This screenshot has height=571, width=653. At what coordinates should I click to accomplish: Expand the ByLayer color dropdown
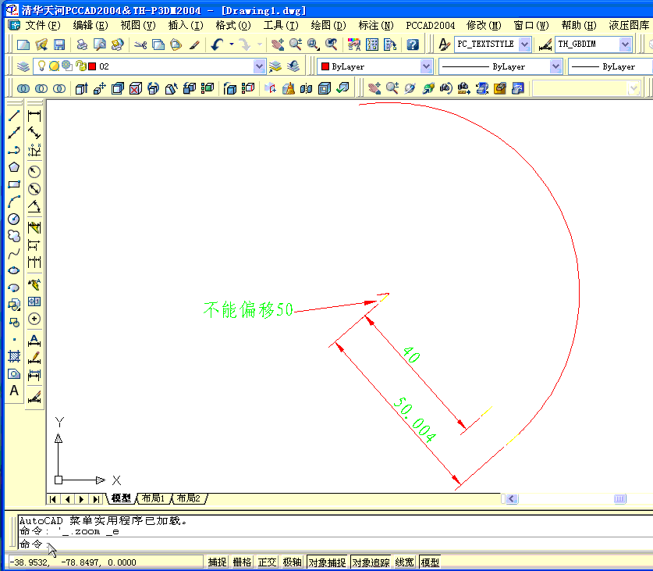tap(426, 66)
